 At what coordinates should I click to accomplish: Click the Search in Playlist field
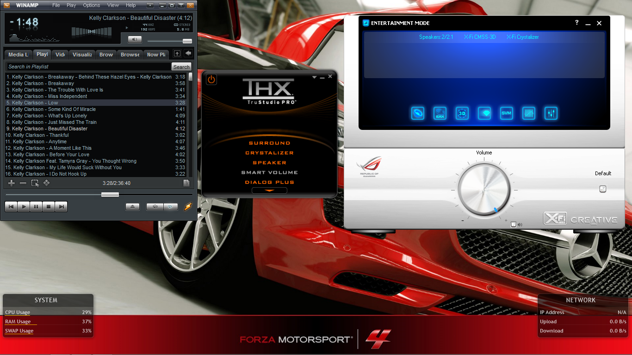[x=88, y=67]
